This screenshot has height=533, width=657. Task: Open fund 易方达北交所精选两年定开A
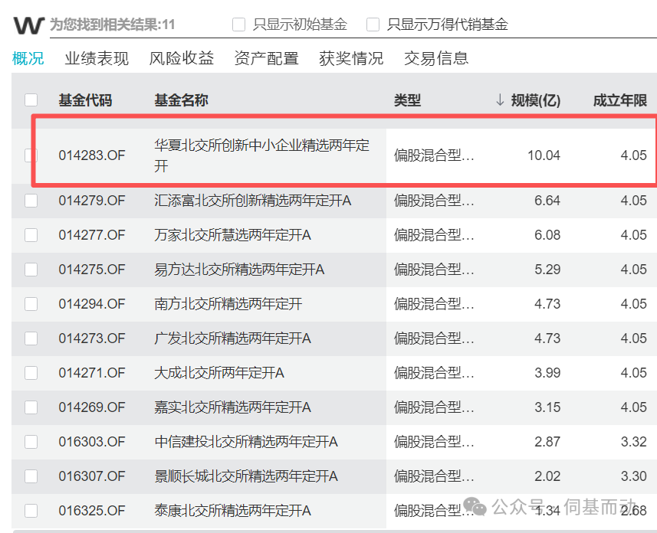(x=239, y=270)
